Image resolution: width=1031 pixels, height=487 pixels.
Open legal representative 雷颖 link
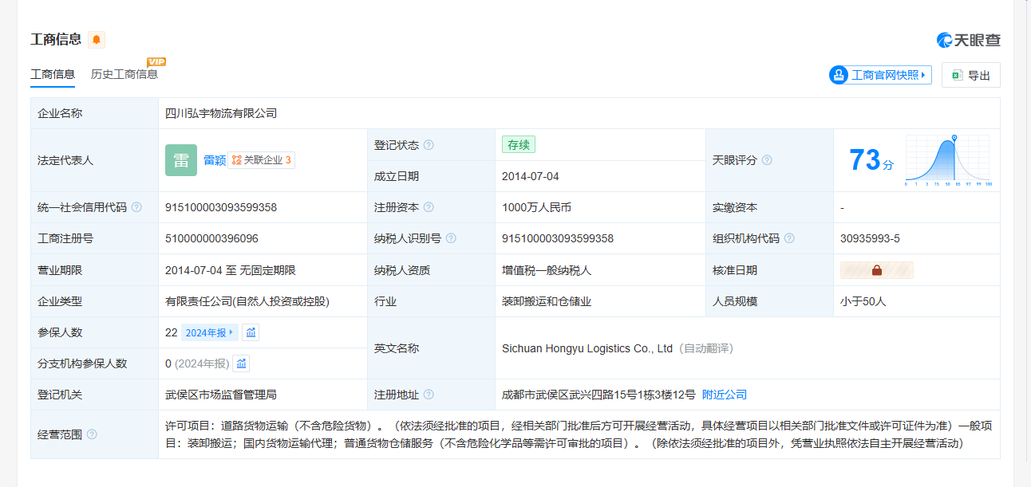click(215, 160)
